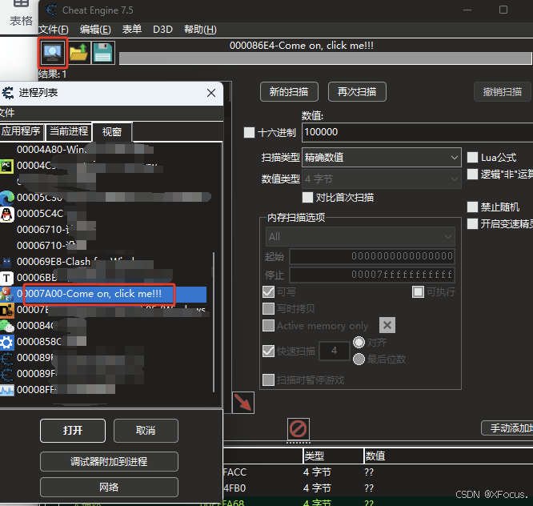The height and width of the screenshot is (506, 533).
Task: Close the process list dialog
Action: click(x=211, y=93)
